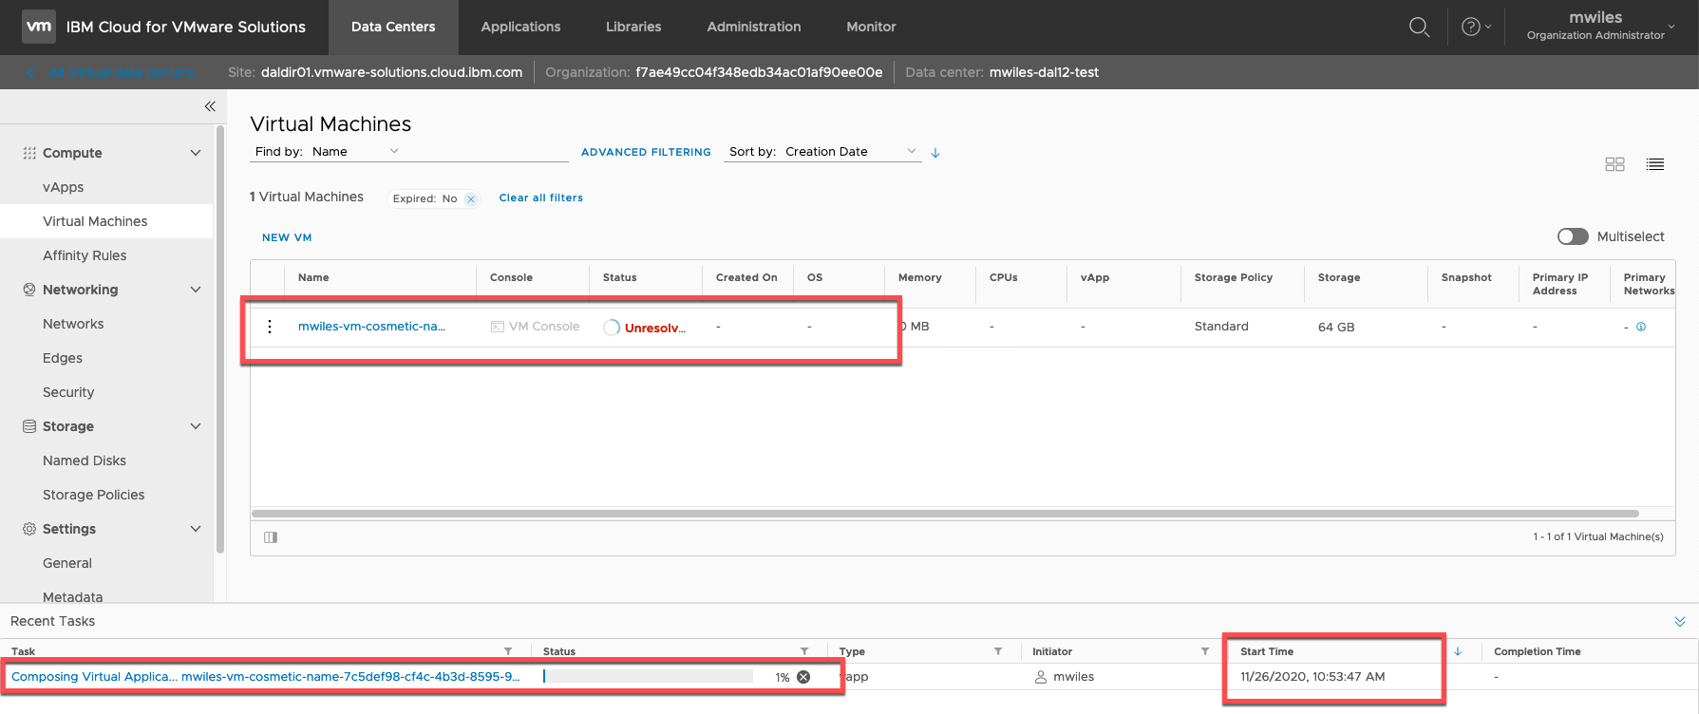The height and width of the screenshot is (714, 1699).
Task: Click the horizontal scrollbar under the VM table
Action: coord(945,514)
